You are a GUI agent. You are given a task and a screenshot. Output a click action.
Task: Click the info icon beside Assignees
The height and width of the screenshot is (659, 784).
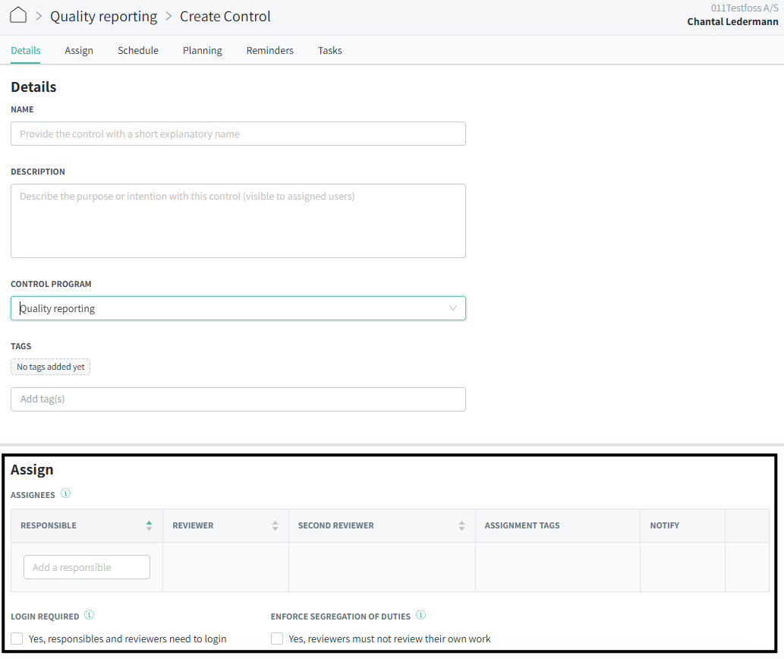pos(65,493)
